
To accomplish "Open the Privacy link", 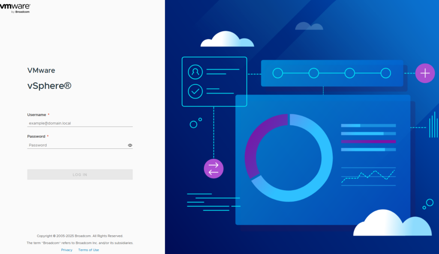I will pyautogui.click(x=66, y=250).
